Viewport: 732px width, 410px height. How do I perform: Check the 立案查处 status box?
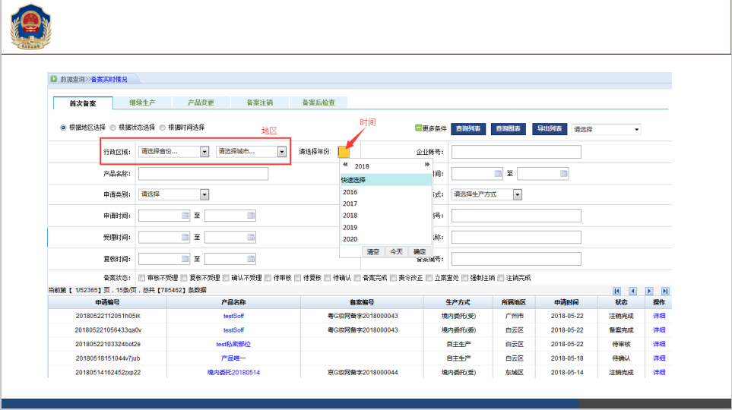pyautogui.click(x=429, y=278)
